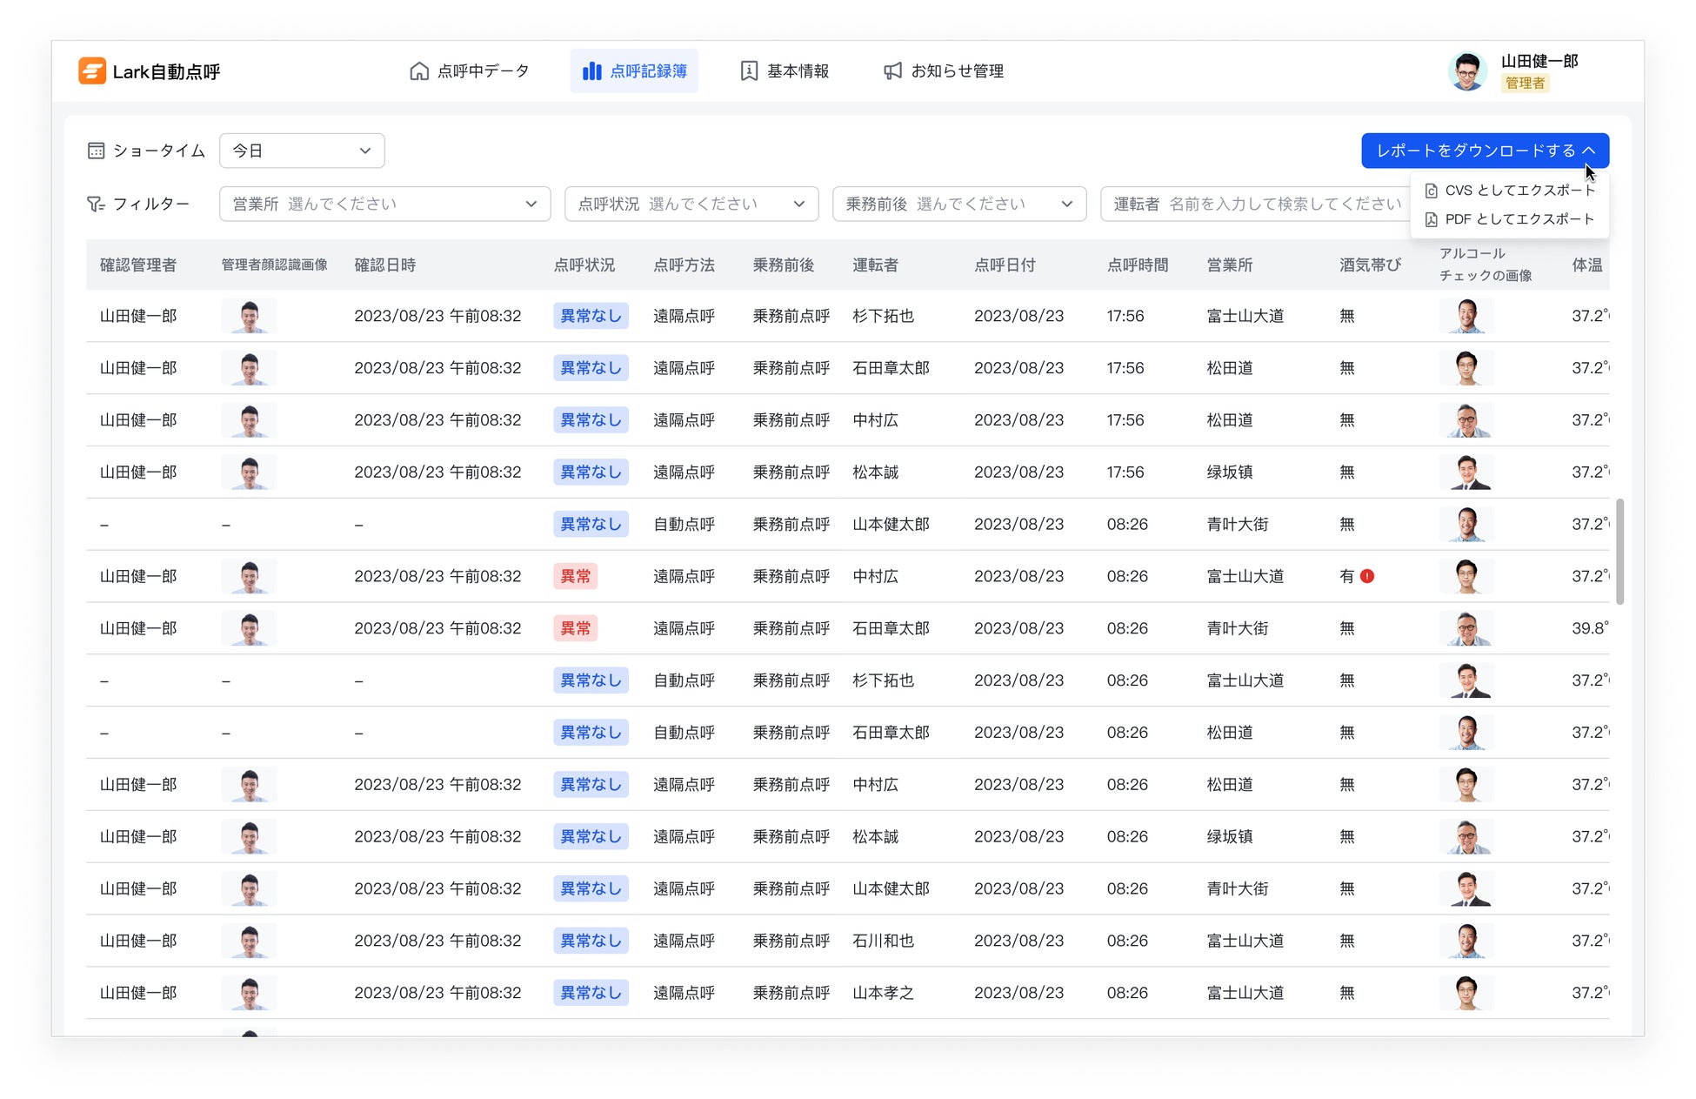Click the filter icon beside フィルター

(96, 204)
